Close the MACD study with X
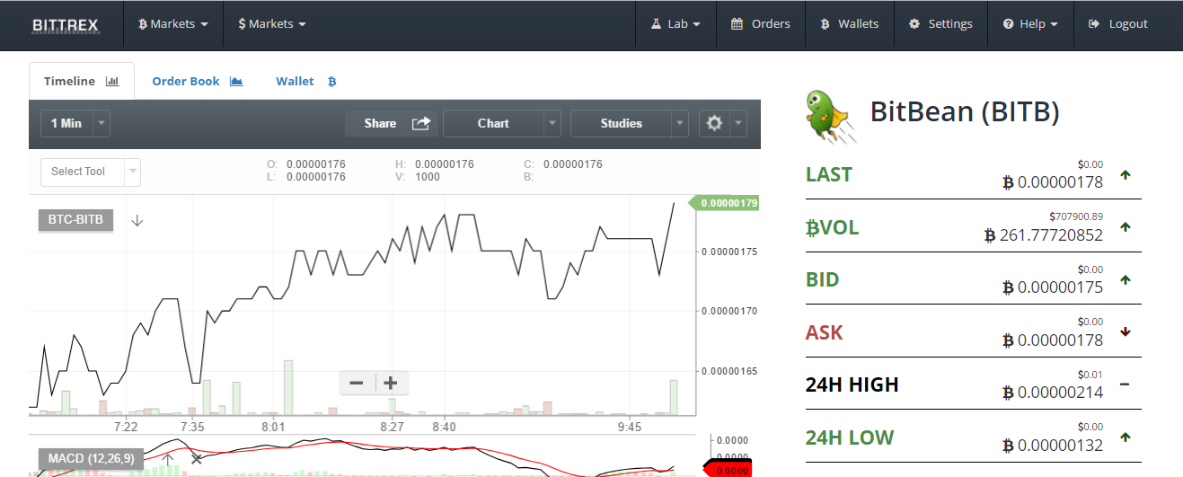This screenshot has width=1183, height=477. [196, 459]
